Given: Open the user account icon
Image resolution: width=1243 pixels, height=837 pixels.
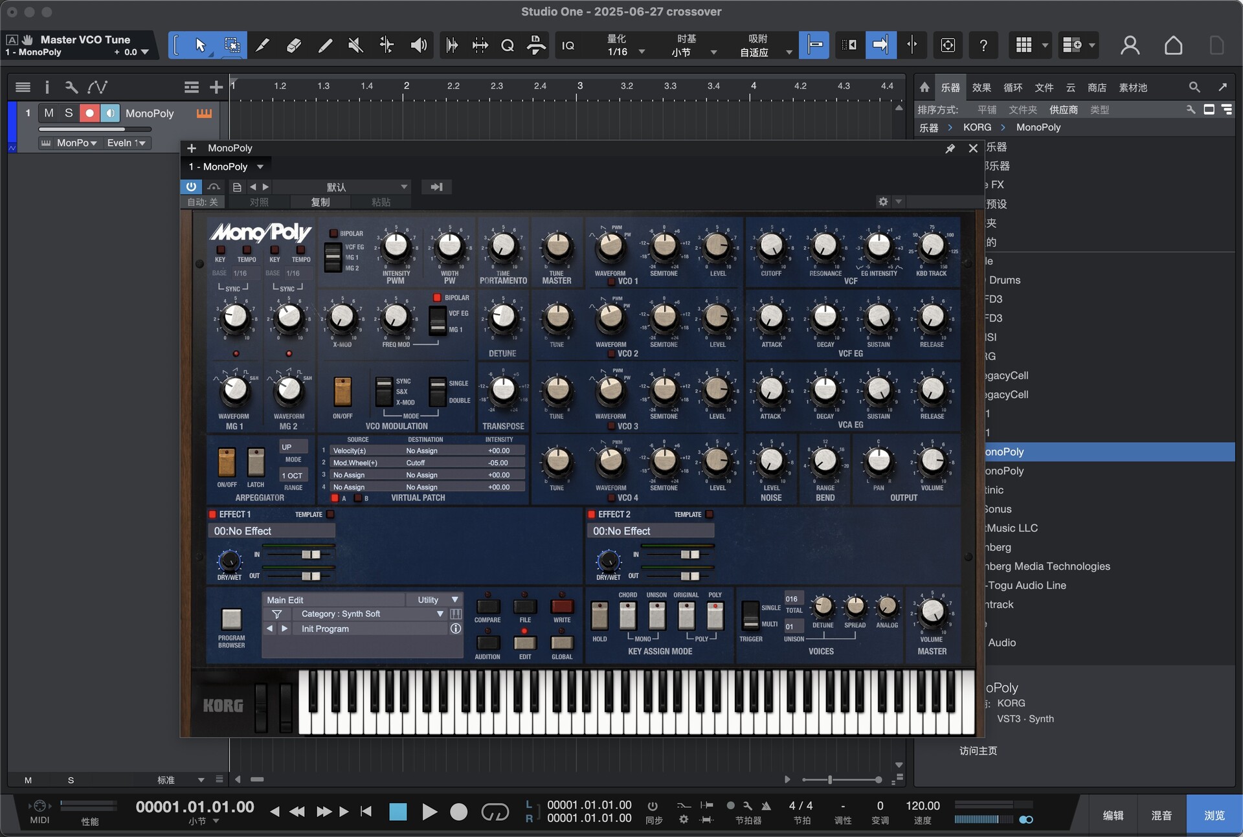Looking at the screenshot, I should pyautogui.click(x=1130, y=45).
